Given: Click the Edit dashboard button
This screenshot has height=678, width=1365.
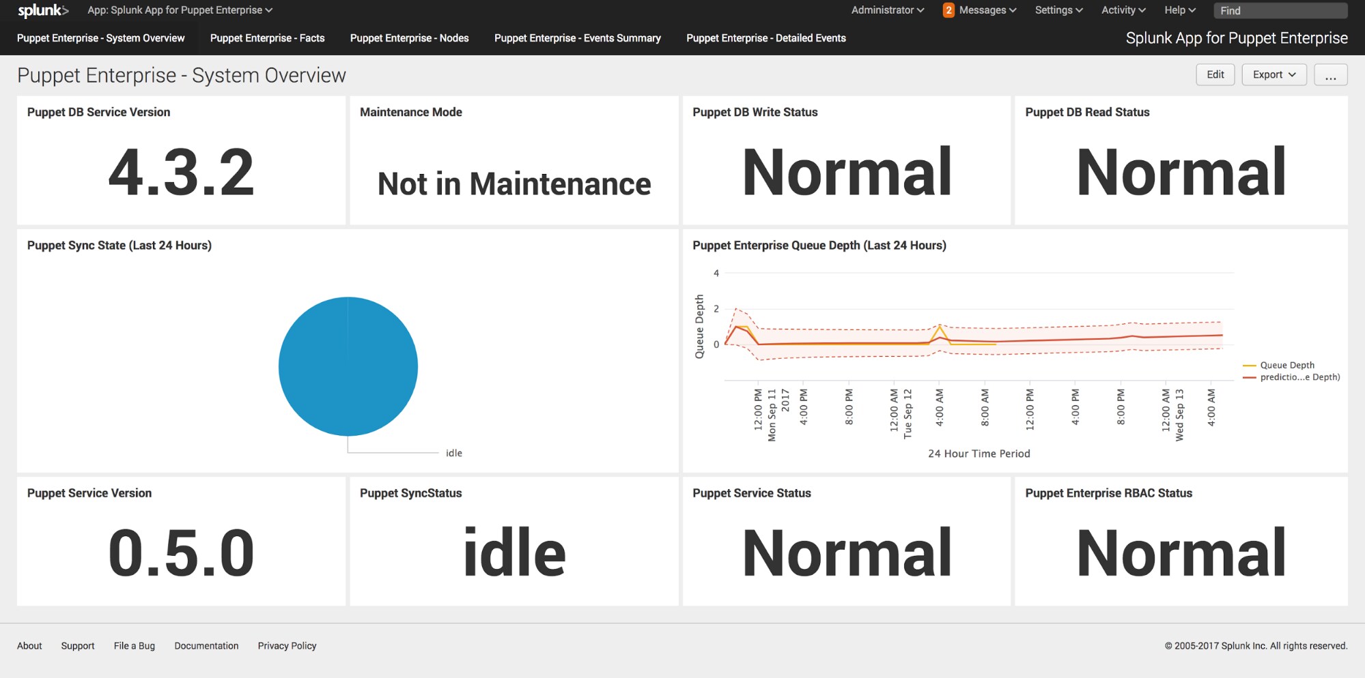Looking at the screenshot, I should [x=1215, y=74].
